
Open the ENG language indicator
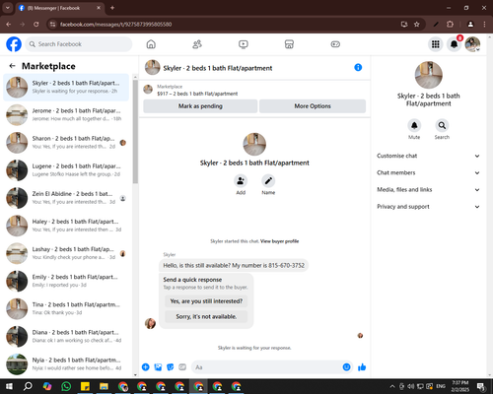(441, 386)
